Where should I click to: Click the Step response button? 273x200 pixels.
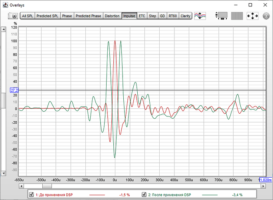click(152, 16)
